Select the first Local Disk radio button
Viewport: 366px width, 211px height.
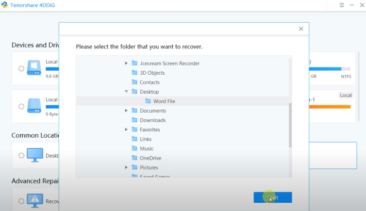click(21, 68)
